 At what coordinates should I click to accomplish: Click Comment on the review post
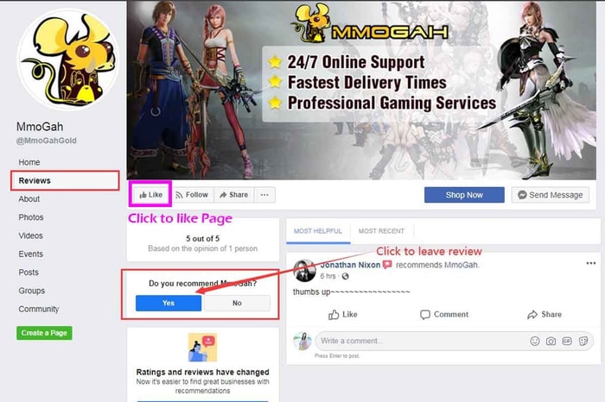coord(444,315)
